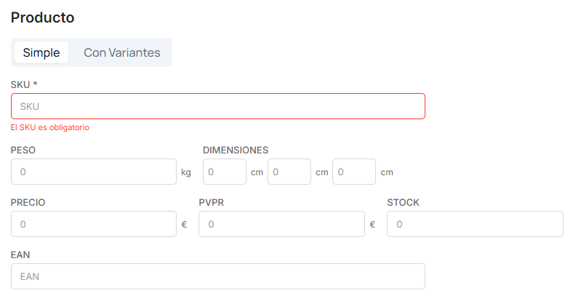Click the Producto heading

click(42, 17)
